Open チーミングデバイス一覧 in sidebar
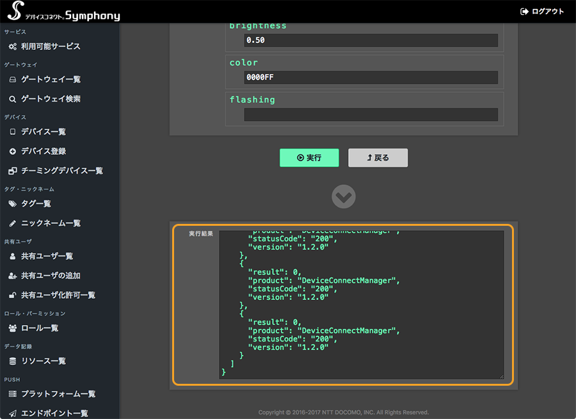 tap(61, 171)
